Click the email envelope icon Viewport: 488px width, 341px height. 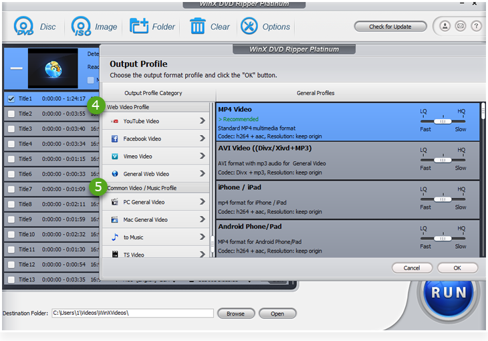(x=461, y=26)
